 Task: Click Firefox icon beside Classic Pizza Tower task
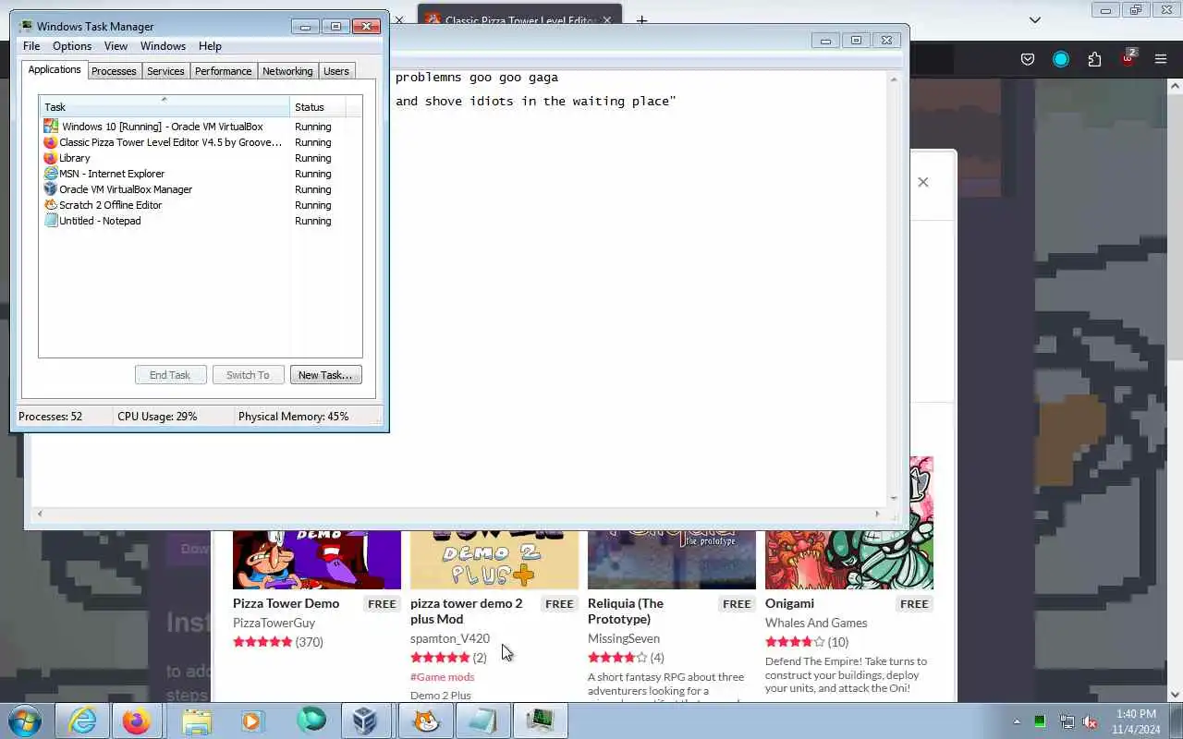click(50, 142)
